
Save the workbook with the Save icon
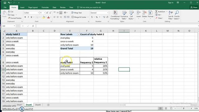pyautogui.click(x=5, y=3)
